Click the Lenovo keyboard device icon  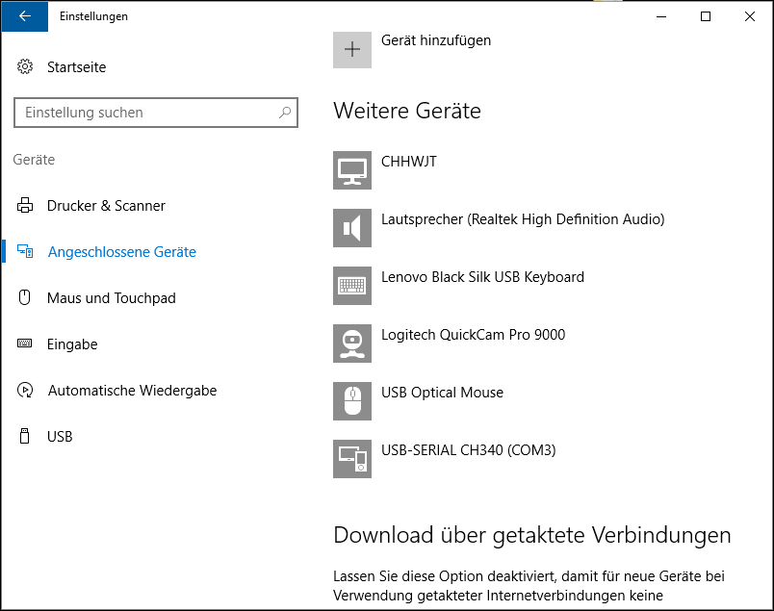(x=352, y=286)
